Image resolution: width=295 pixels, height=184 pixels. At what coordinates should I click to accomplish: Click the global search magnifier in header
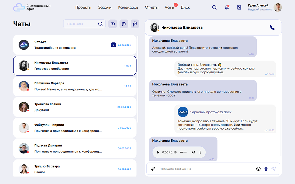click(214, 7)
